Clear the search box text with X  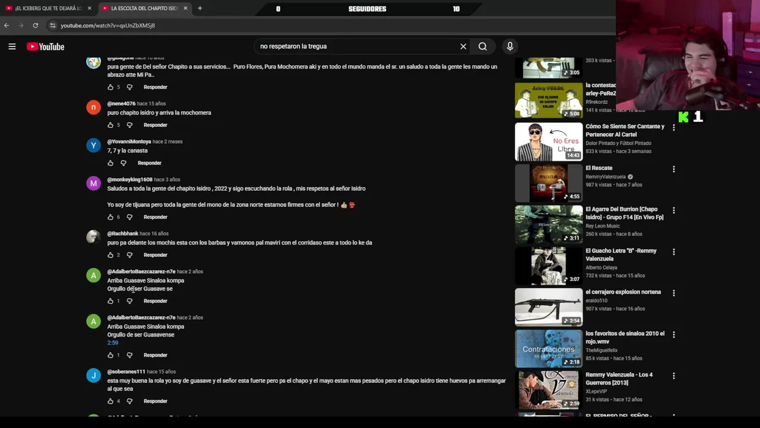coord(463,46)
